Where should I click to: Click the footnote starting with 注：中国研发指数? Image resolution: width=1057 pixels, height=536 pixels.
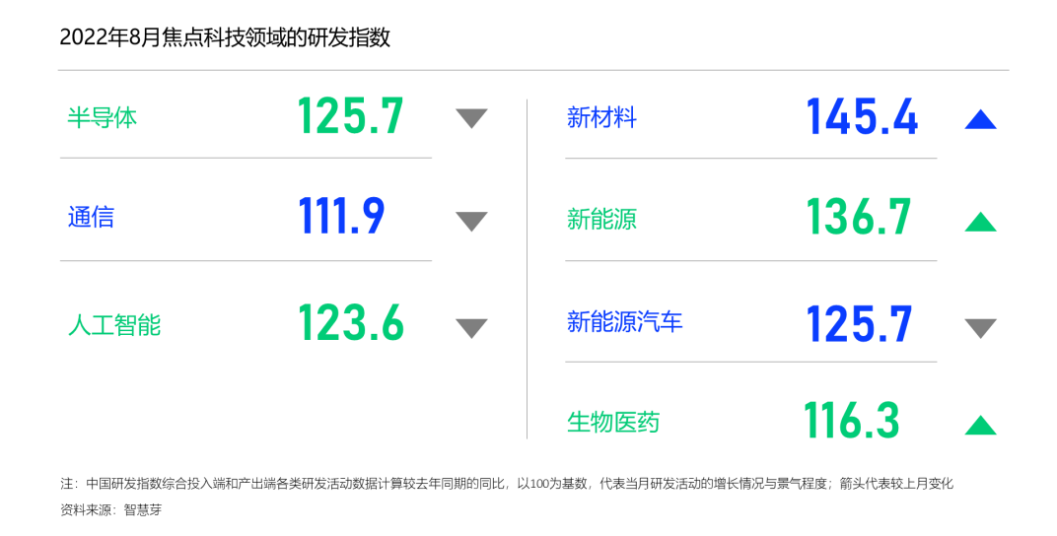[506, 484]
